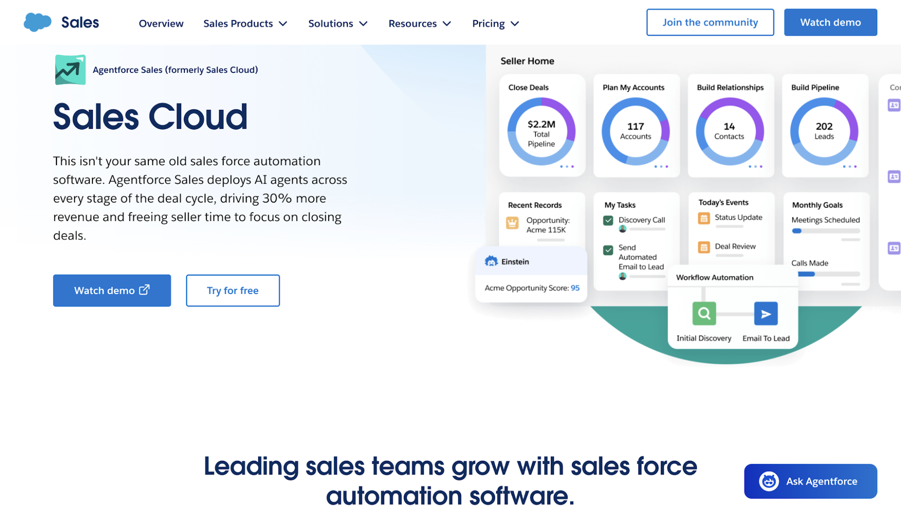Viewport: 901px width, 514px height.
Task: Click the Today's Events card title
Action: (723, 203)
